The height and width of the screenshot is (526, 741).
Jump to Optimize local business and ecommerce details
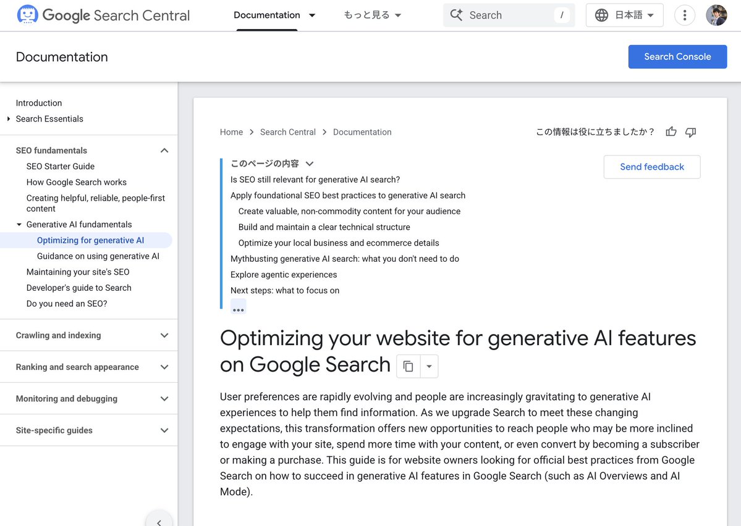click(x=339, y=243)
